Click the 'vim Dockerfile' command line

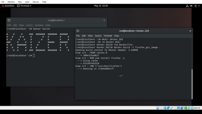point(104,45)
